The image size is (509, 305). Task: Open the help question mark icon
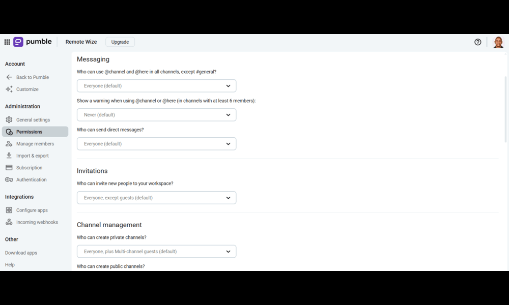(477, 42)
